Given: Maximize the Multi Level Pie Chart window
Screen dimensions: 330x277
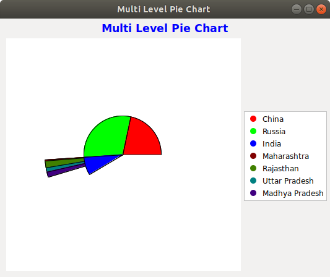Looking at the screenshot, I should 309,9.
